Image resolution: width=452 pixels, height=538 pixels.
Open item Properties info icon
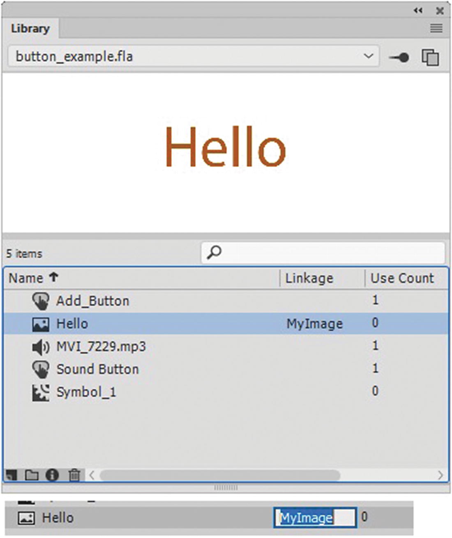[x=52, y=475]
